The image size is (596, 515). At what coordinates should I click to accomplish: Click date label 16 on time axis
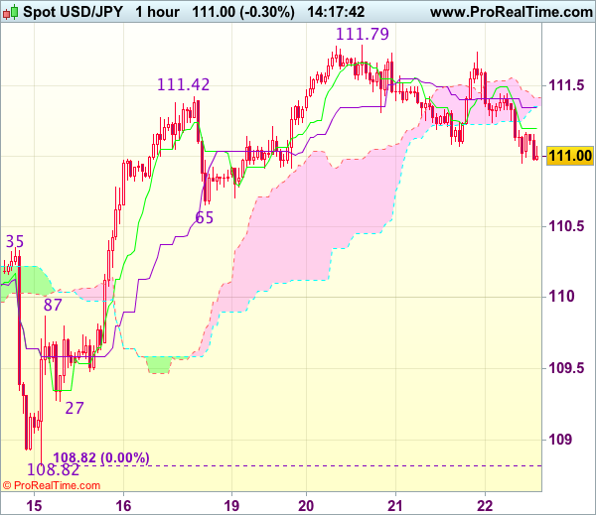pyautogui.click(x=123, y=506)
